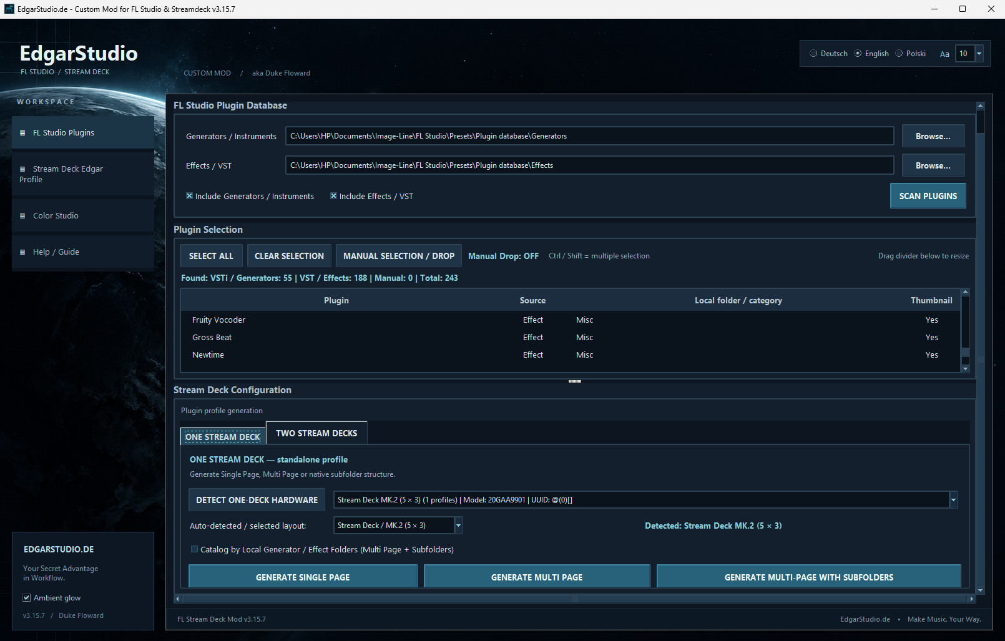
Task: Select English language option
Action: (x=871, y=54)
